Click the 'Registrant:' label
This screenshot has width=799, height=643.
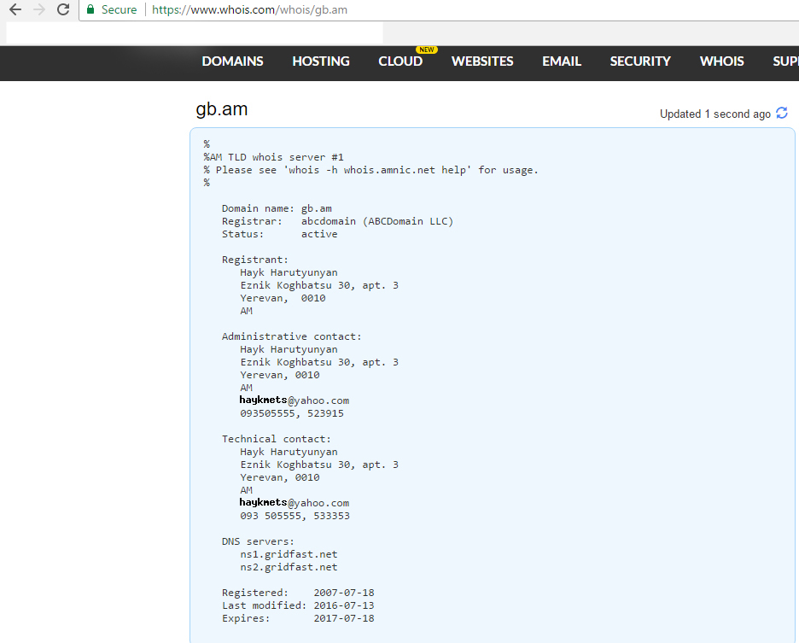coord(254,260)
